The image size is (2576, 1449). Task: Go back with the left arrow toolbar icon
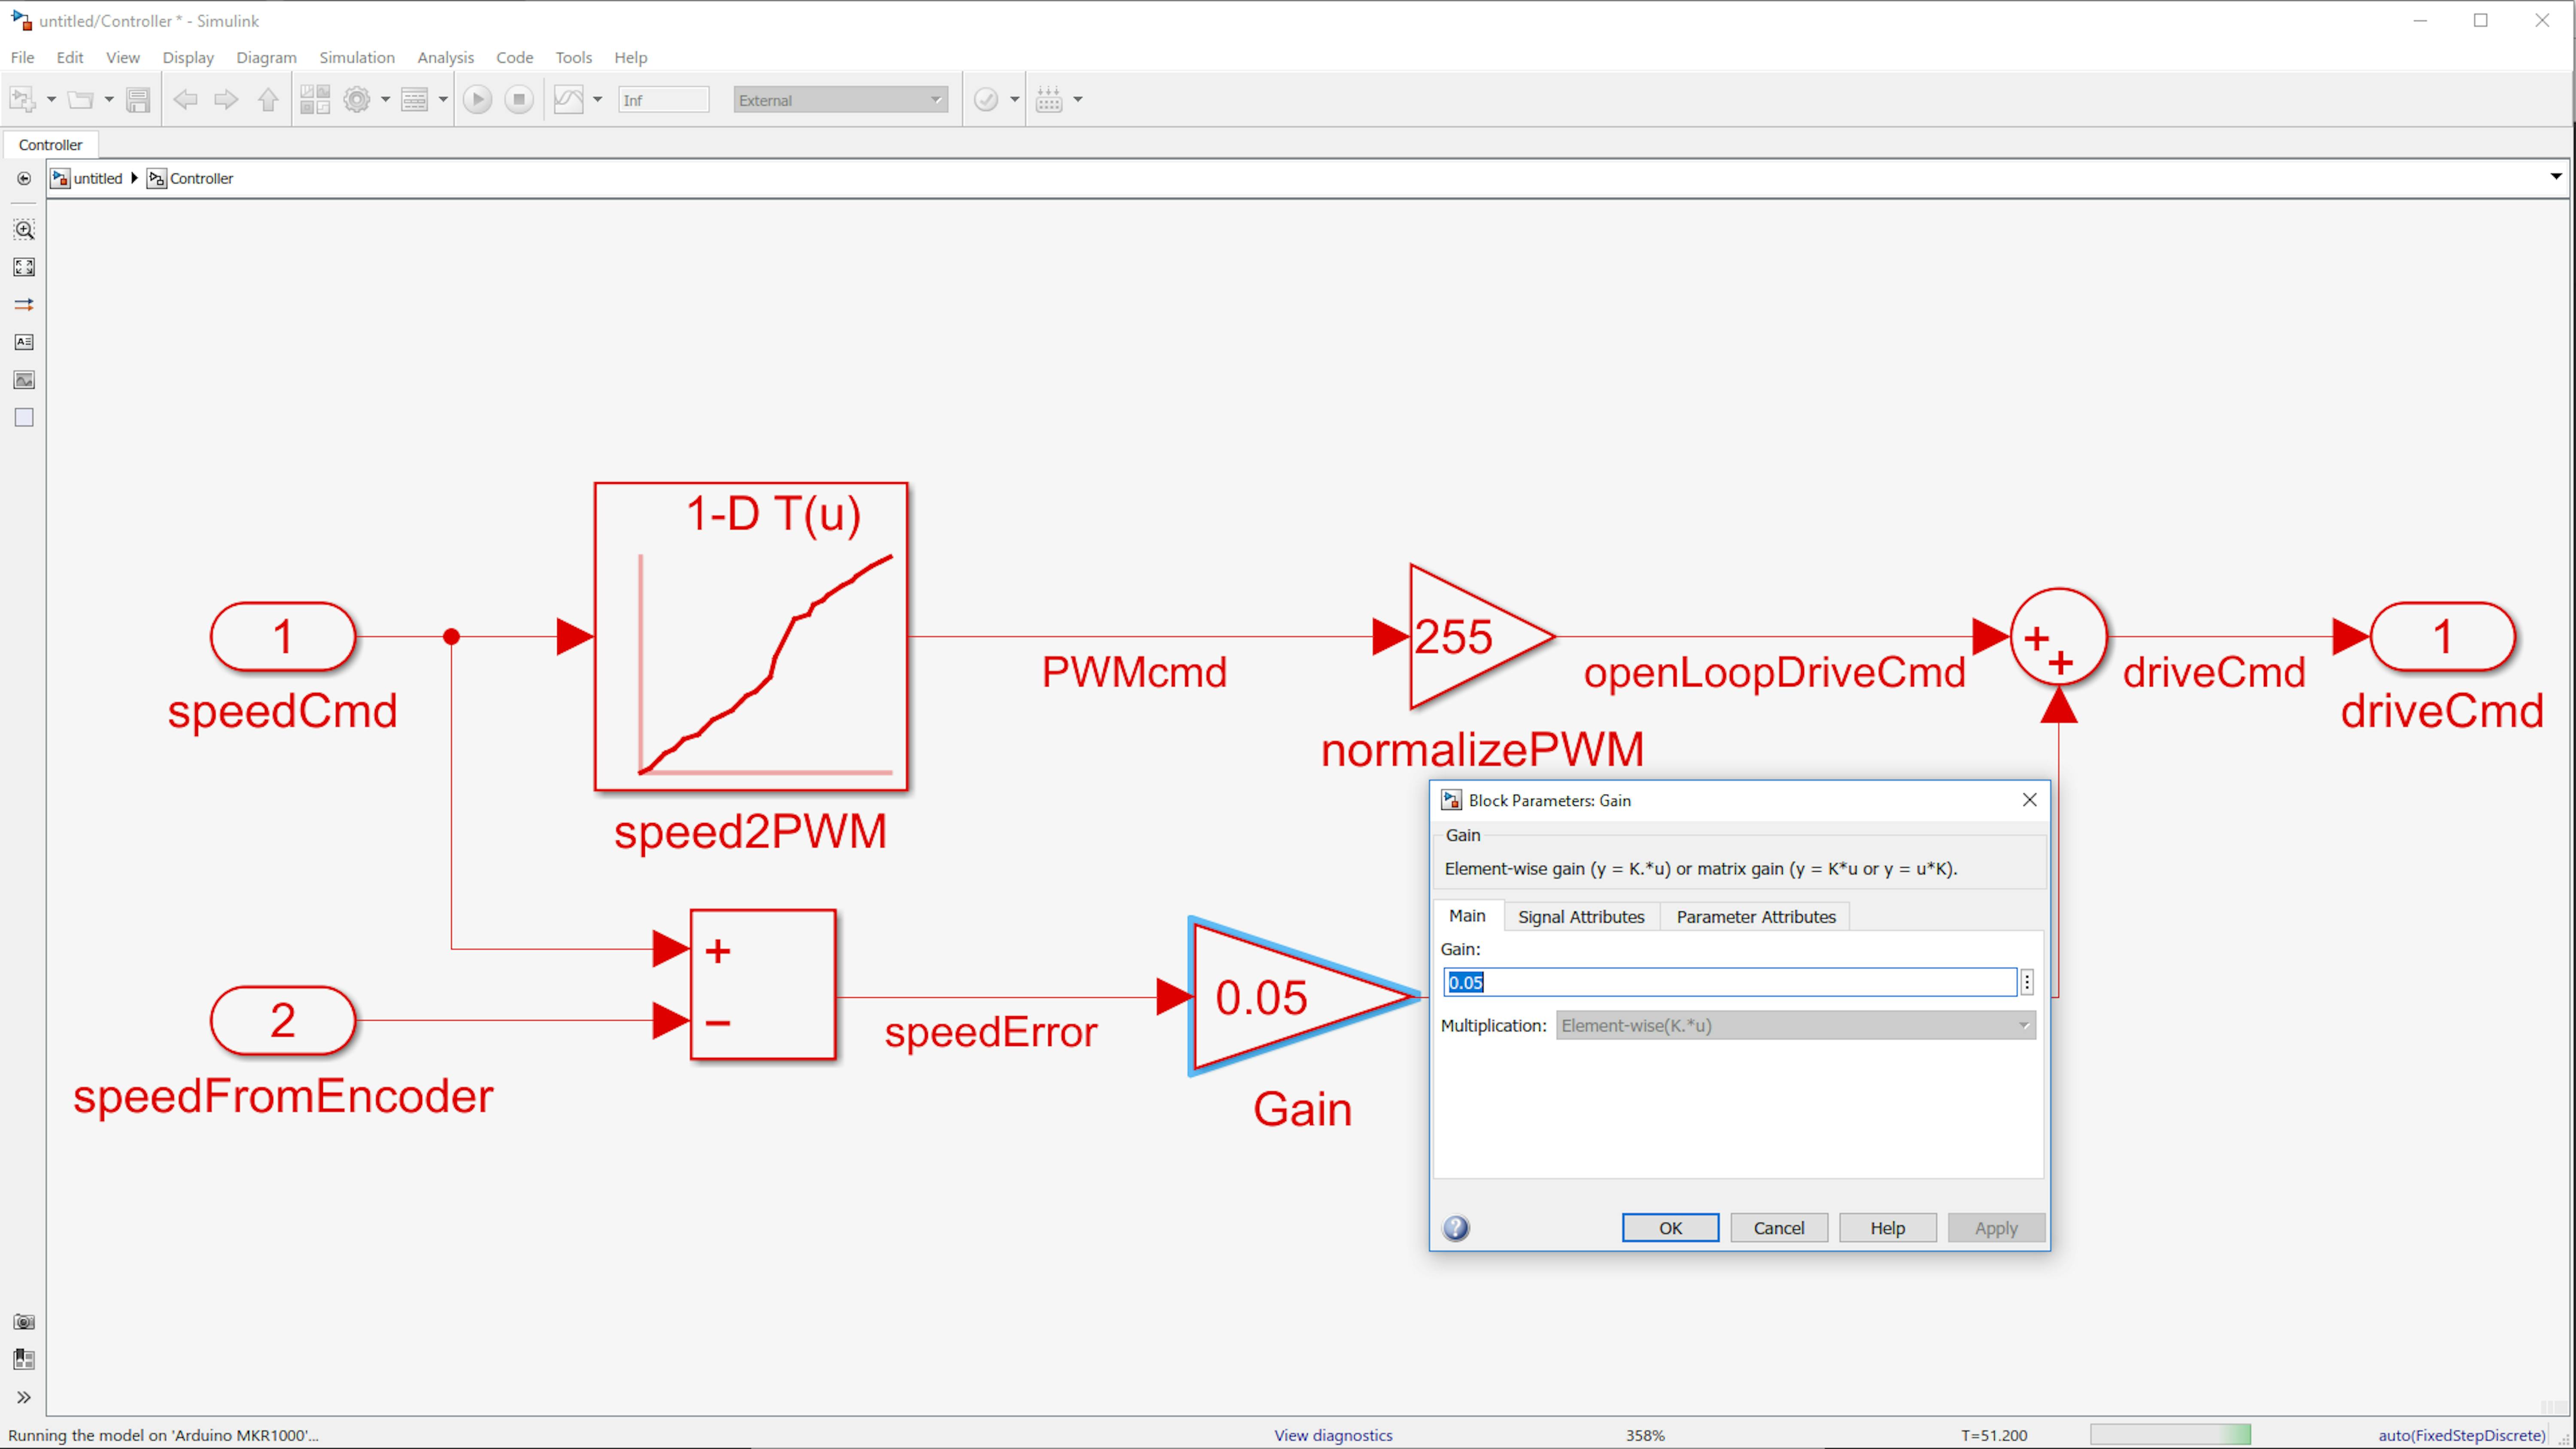(185, 100)
